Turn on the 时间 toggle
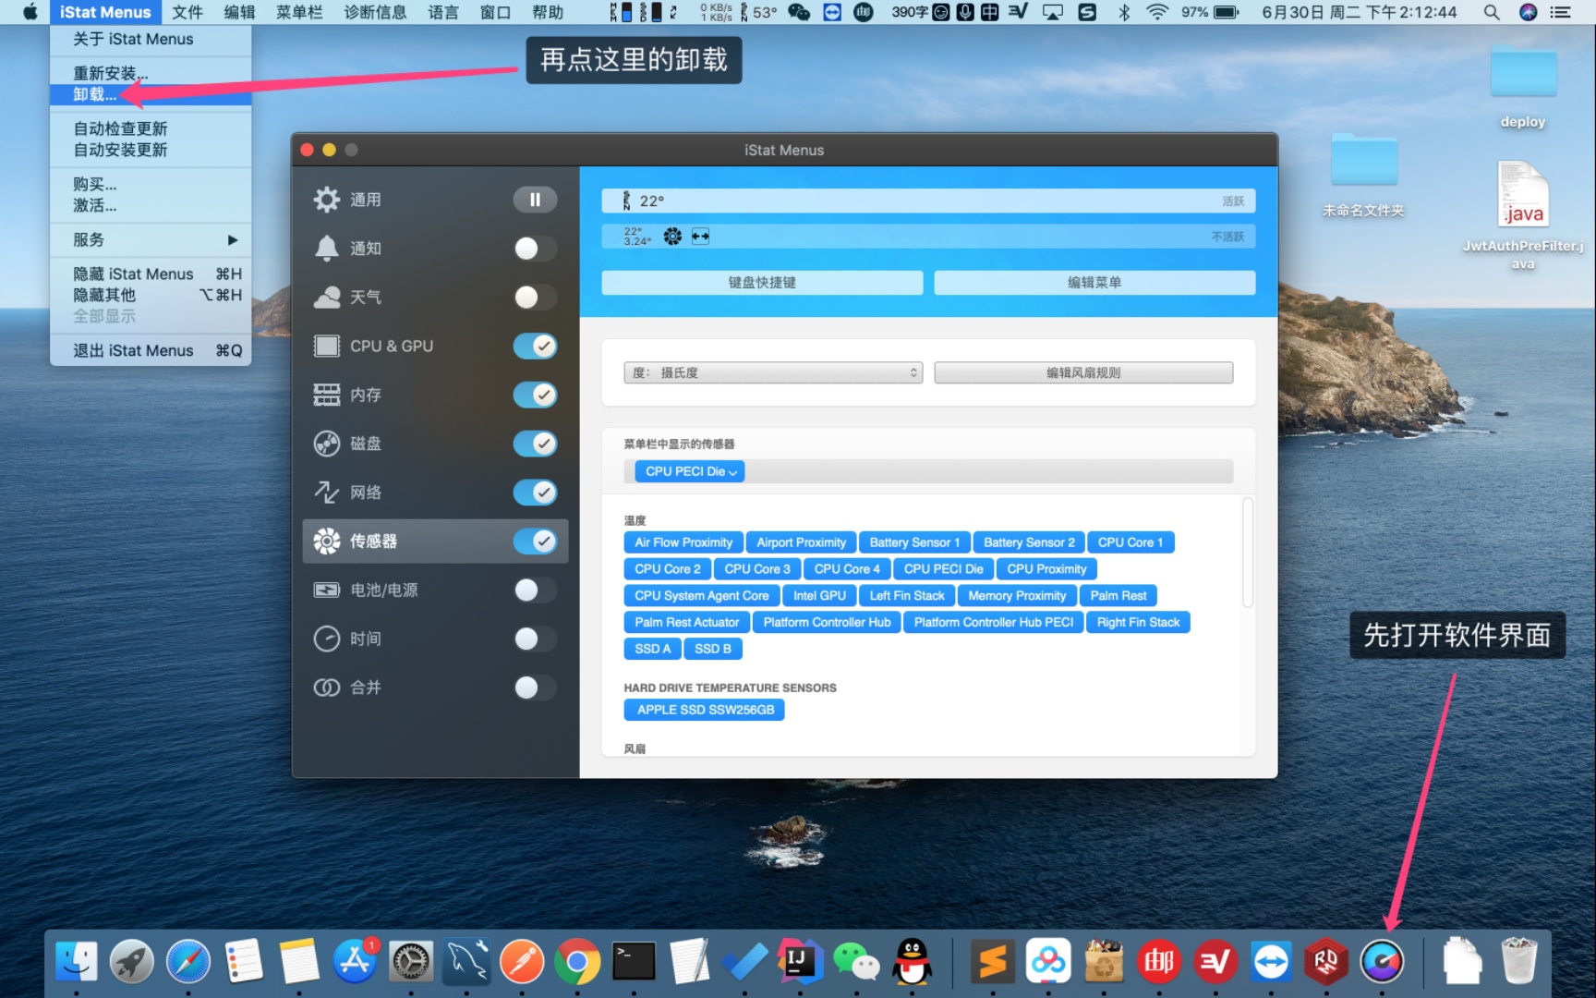The image size is (1596, 998). [535, 639]
